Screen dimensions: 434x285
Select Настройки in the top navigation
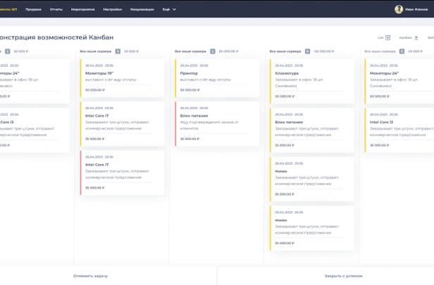point(112,9)
